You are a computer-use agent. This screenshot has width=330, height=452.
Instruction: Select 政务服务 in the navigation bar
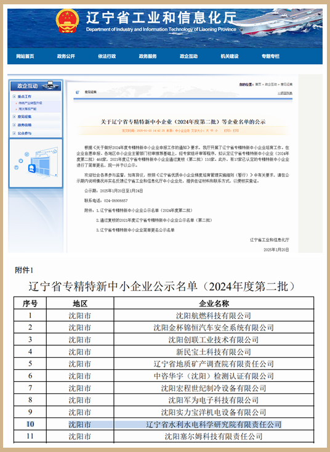(x=148, y=56)
